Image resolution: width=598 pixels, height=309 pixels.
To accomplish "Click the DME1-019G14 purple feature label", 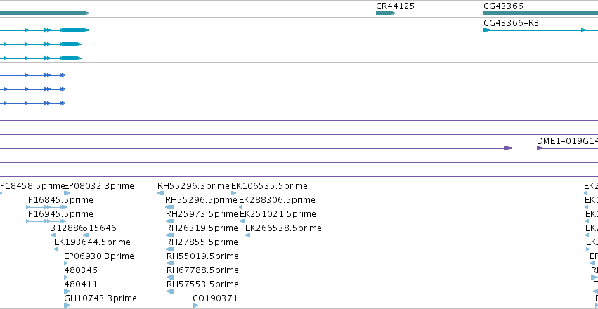I will click(567, 141).
